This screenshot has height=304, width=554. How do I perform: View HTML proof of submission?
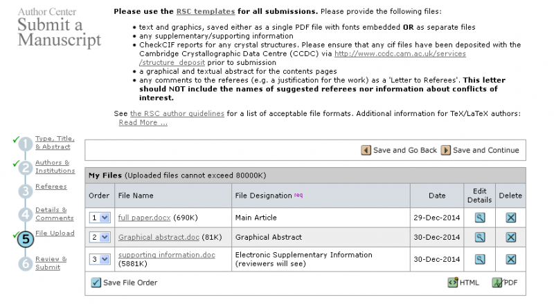click(463, 282)
